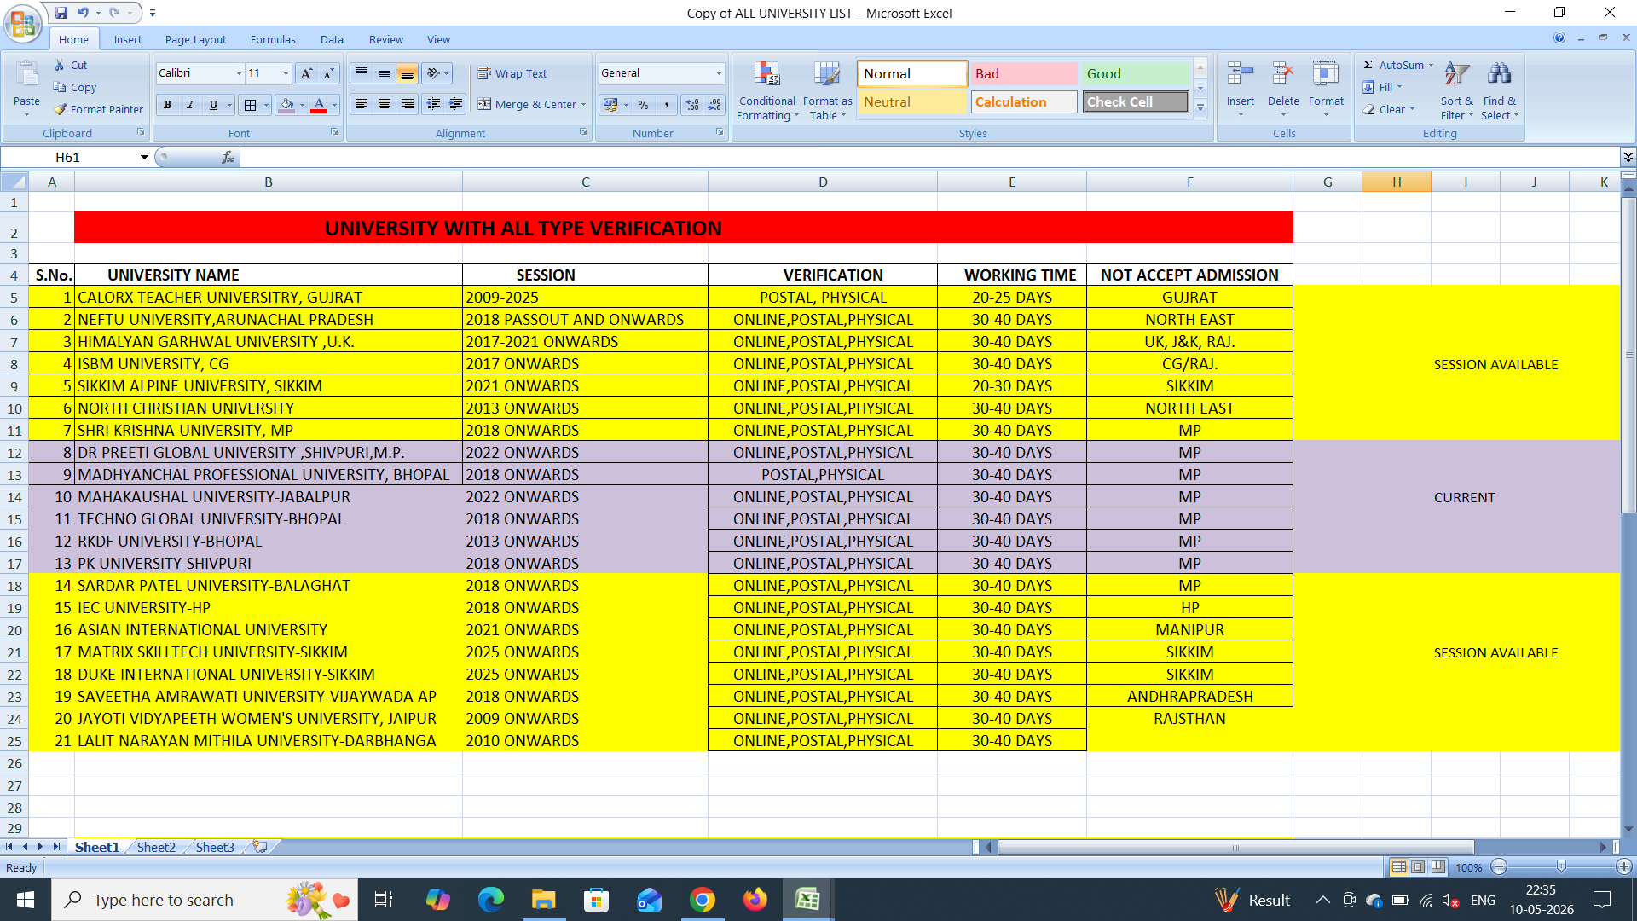This screenshot has height=921, width=1637.
Task: Toggle Bold formatting
Action: pyautogui.click(x=167, y=105)
